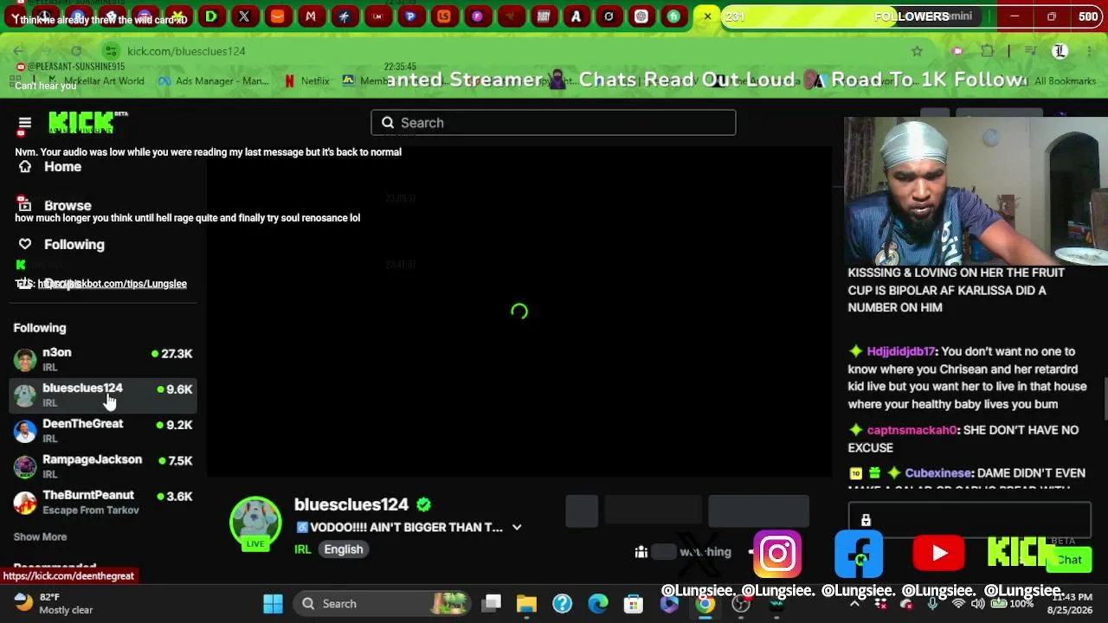Screen dimensions: 1108x623
Task: Click the green Kick logo
Action: (83, 123)
